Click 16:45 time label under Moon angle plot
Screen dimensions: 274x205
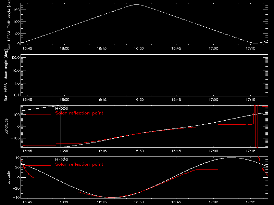click(176, 100)
